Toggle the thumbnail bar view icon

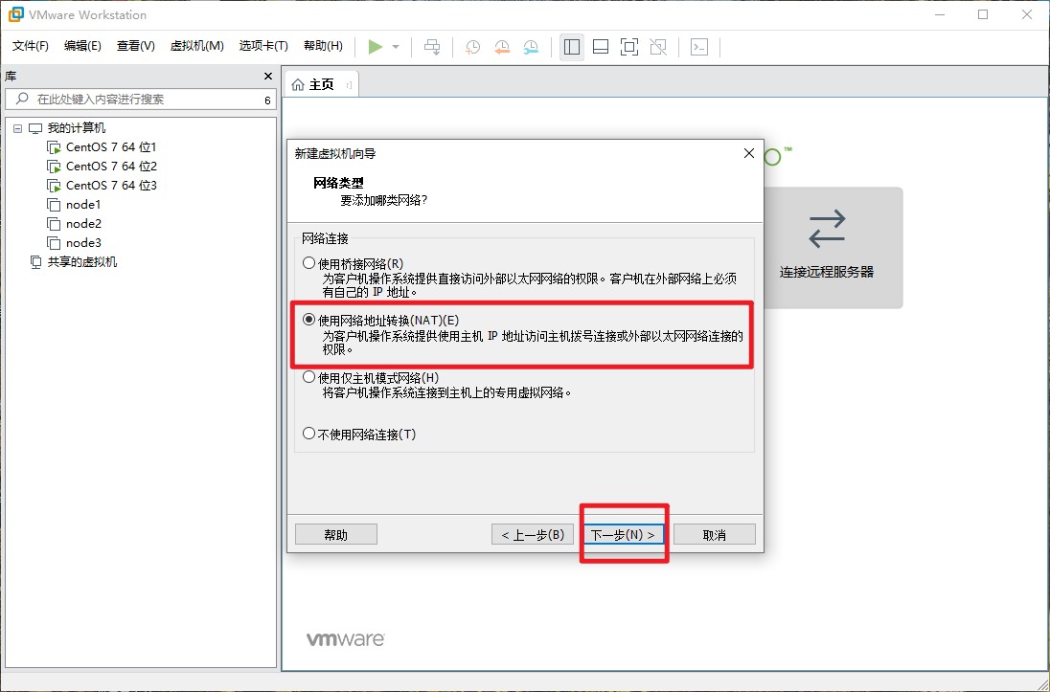(x=601, y=47)
